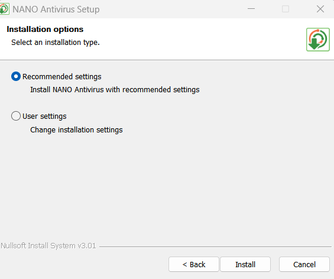Click the 'Change installation settings' description
334x279 pixels.
pos(76,130)
